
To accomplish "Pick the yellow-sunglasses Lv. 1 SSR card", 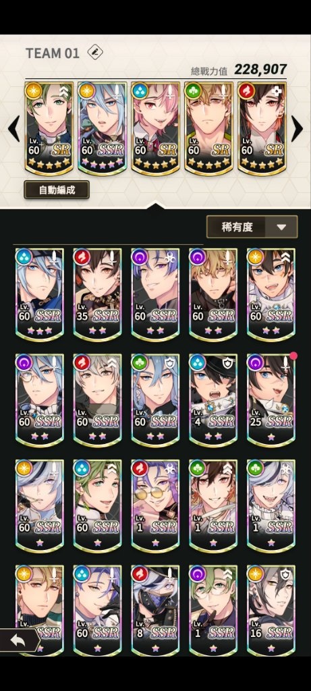I will point(155,506).
